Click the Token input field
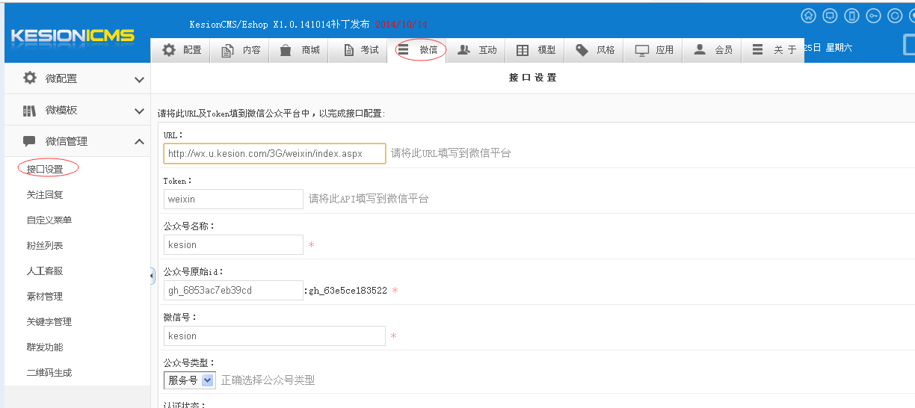The width and height of the screenshot is (915, 408). click(x=233, y=199)
